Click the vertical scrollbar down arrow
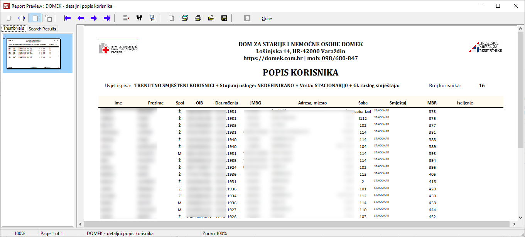The width and height of the screenshot is (525, 237). pyautogui.click(x=520, y=217)
